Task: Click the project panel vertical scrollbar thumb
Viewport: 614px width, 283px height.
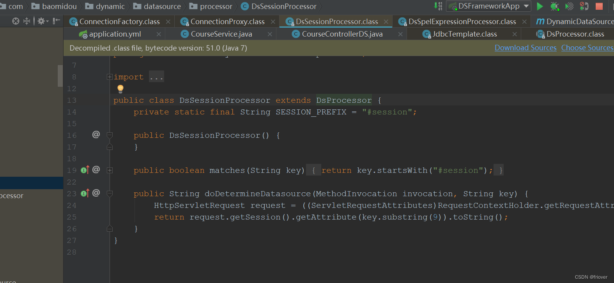Action: [x=60, y=76]
